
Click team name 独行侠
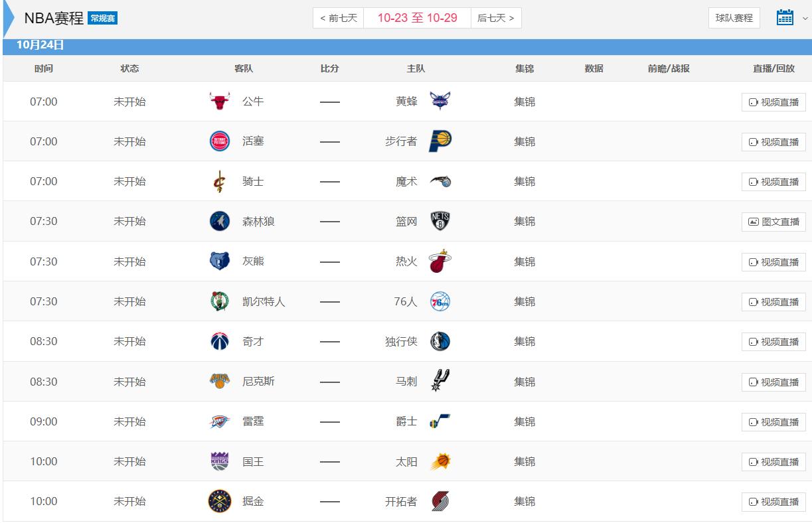click(401, 341)
